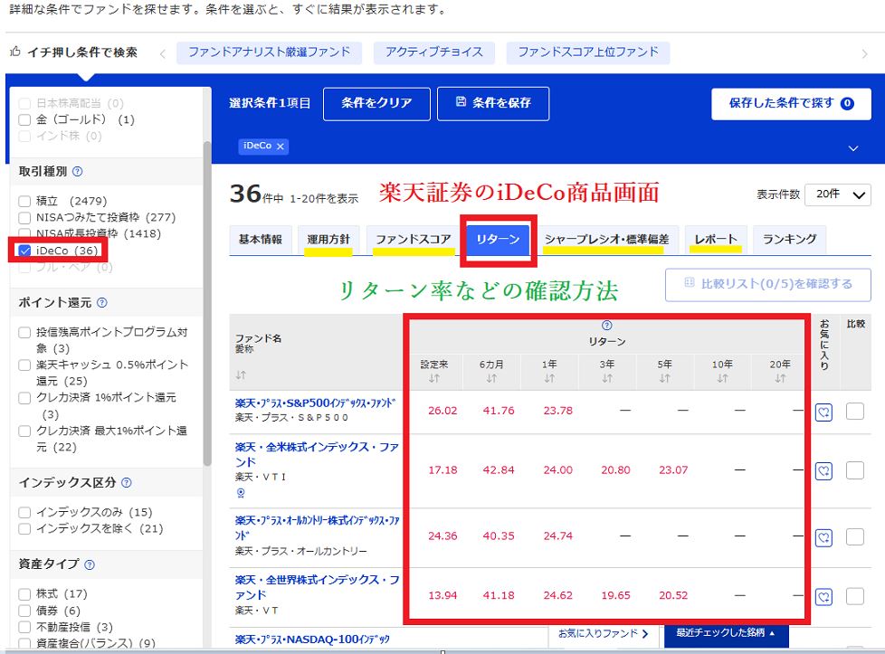
Task: Open help icon next to インデックス区分
Action: (x=126, y=483)
